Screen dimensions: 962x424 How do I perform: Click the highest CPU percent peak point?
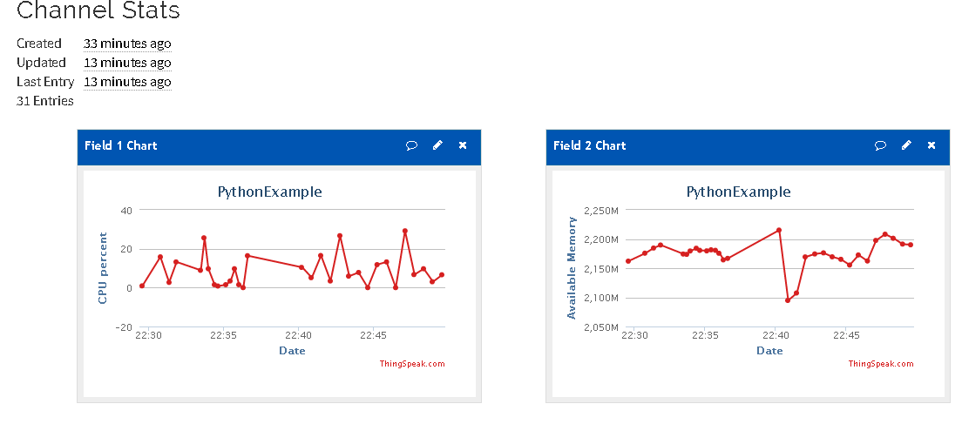pos(405,231)
